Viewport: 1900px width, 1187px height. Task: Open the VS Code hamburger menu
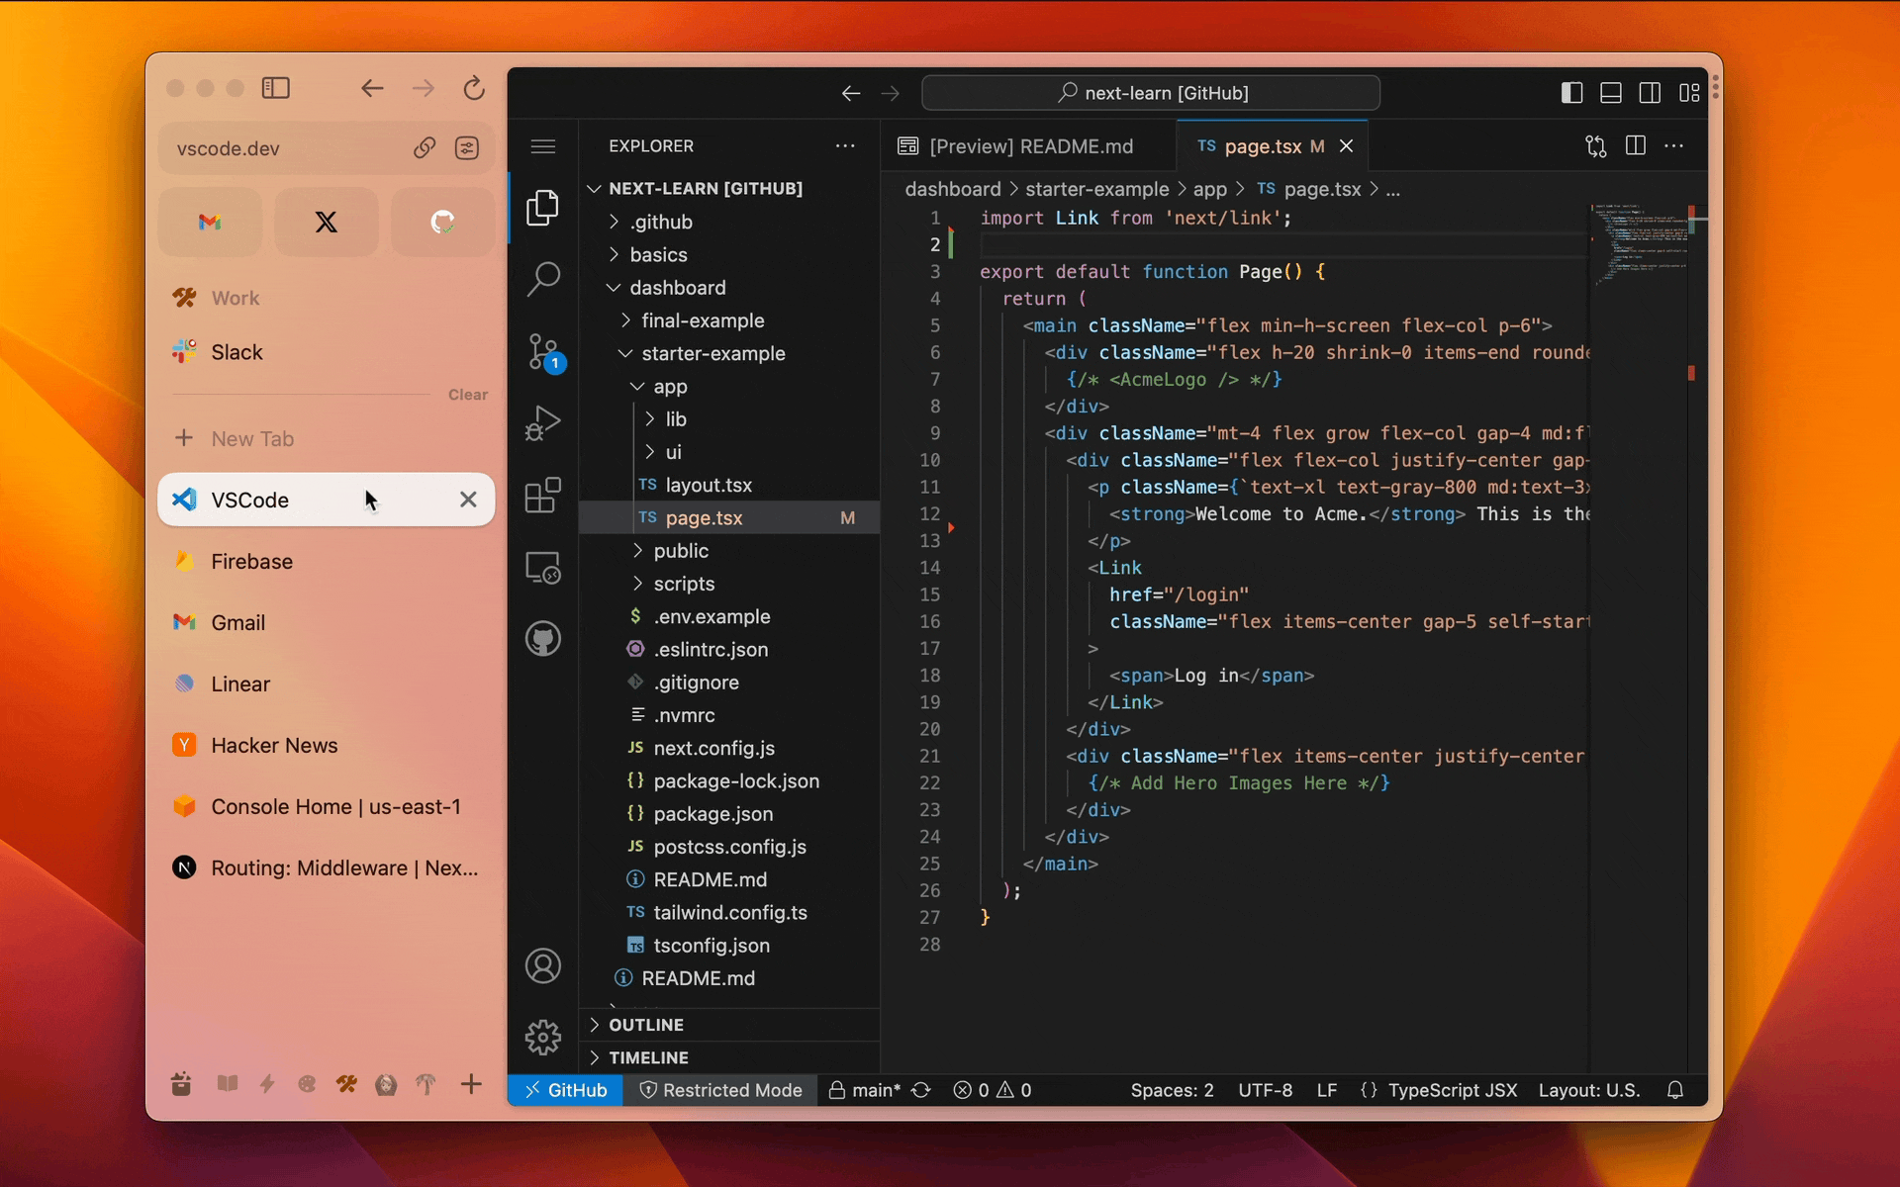pyautogui.click(x=542, y=146)
